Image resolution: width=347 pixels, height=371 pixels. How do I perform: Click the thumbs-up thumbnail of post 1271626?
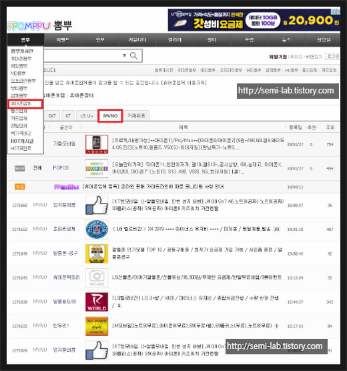pyautogui.click(x=97, y=350)
